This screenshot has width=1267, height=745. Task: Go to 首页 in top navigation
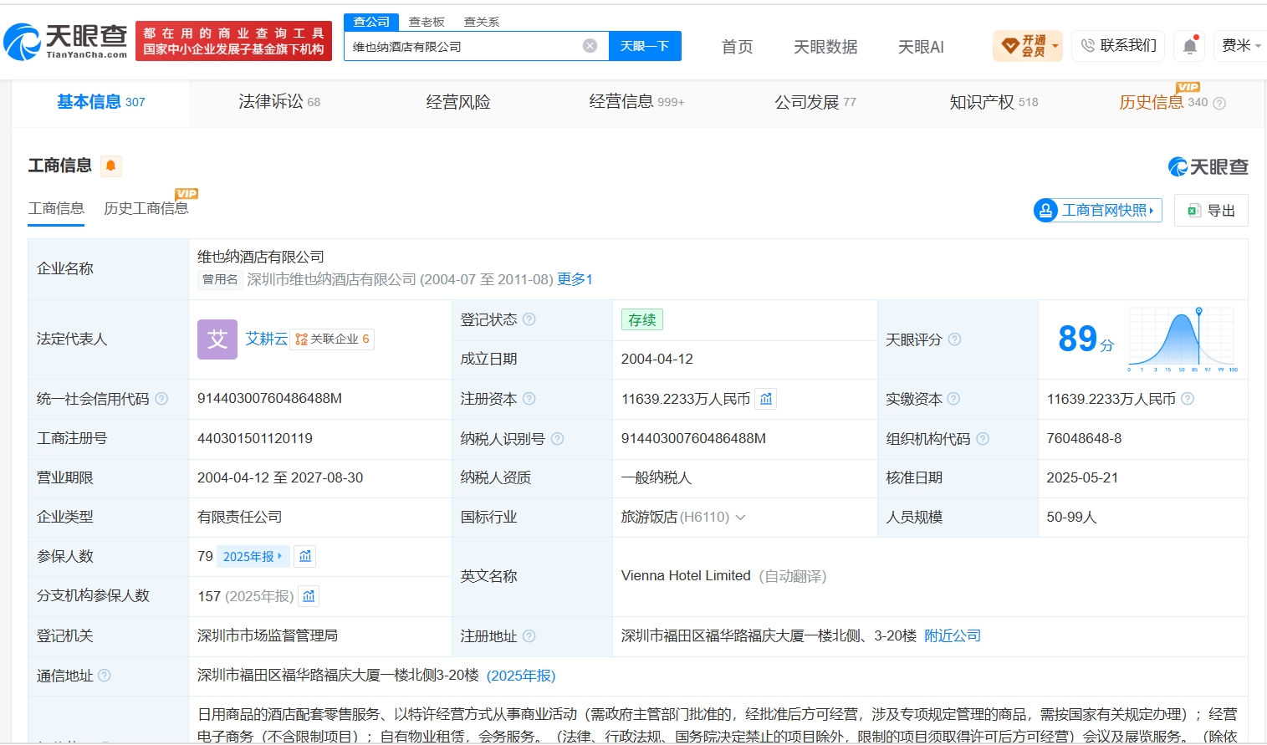point(737,47)
